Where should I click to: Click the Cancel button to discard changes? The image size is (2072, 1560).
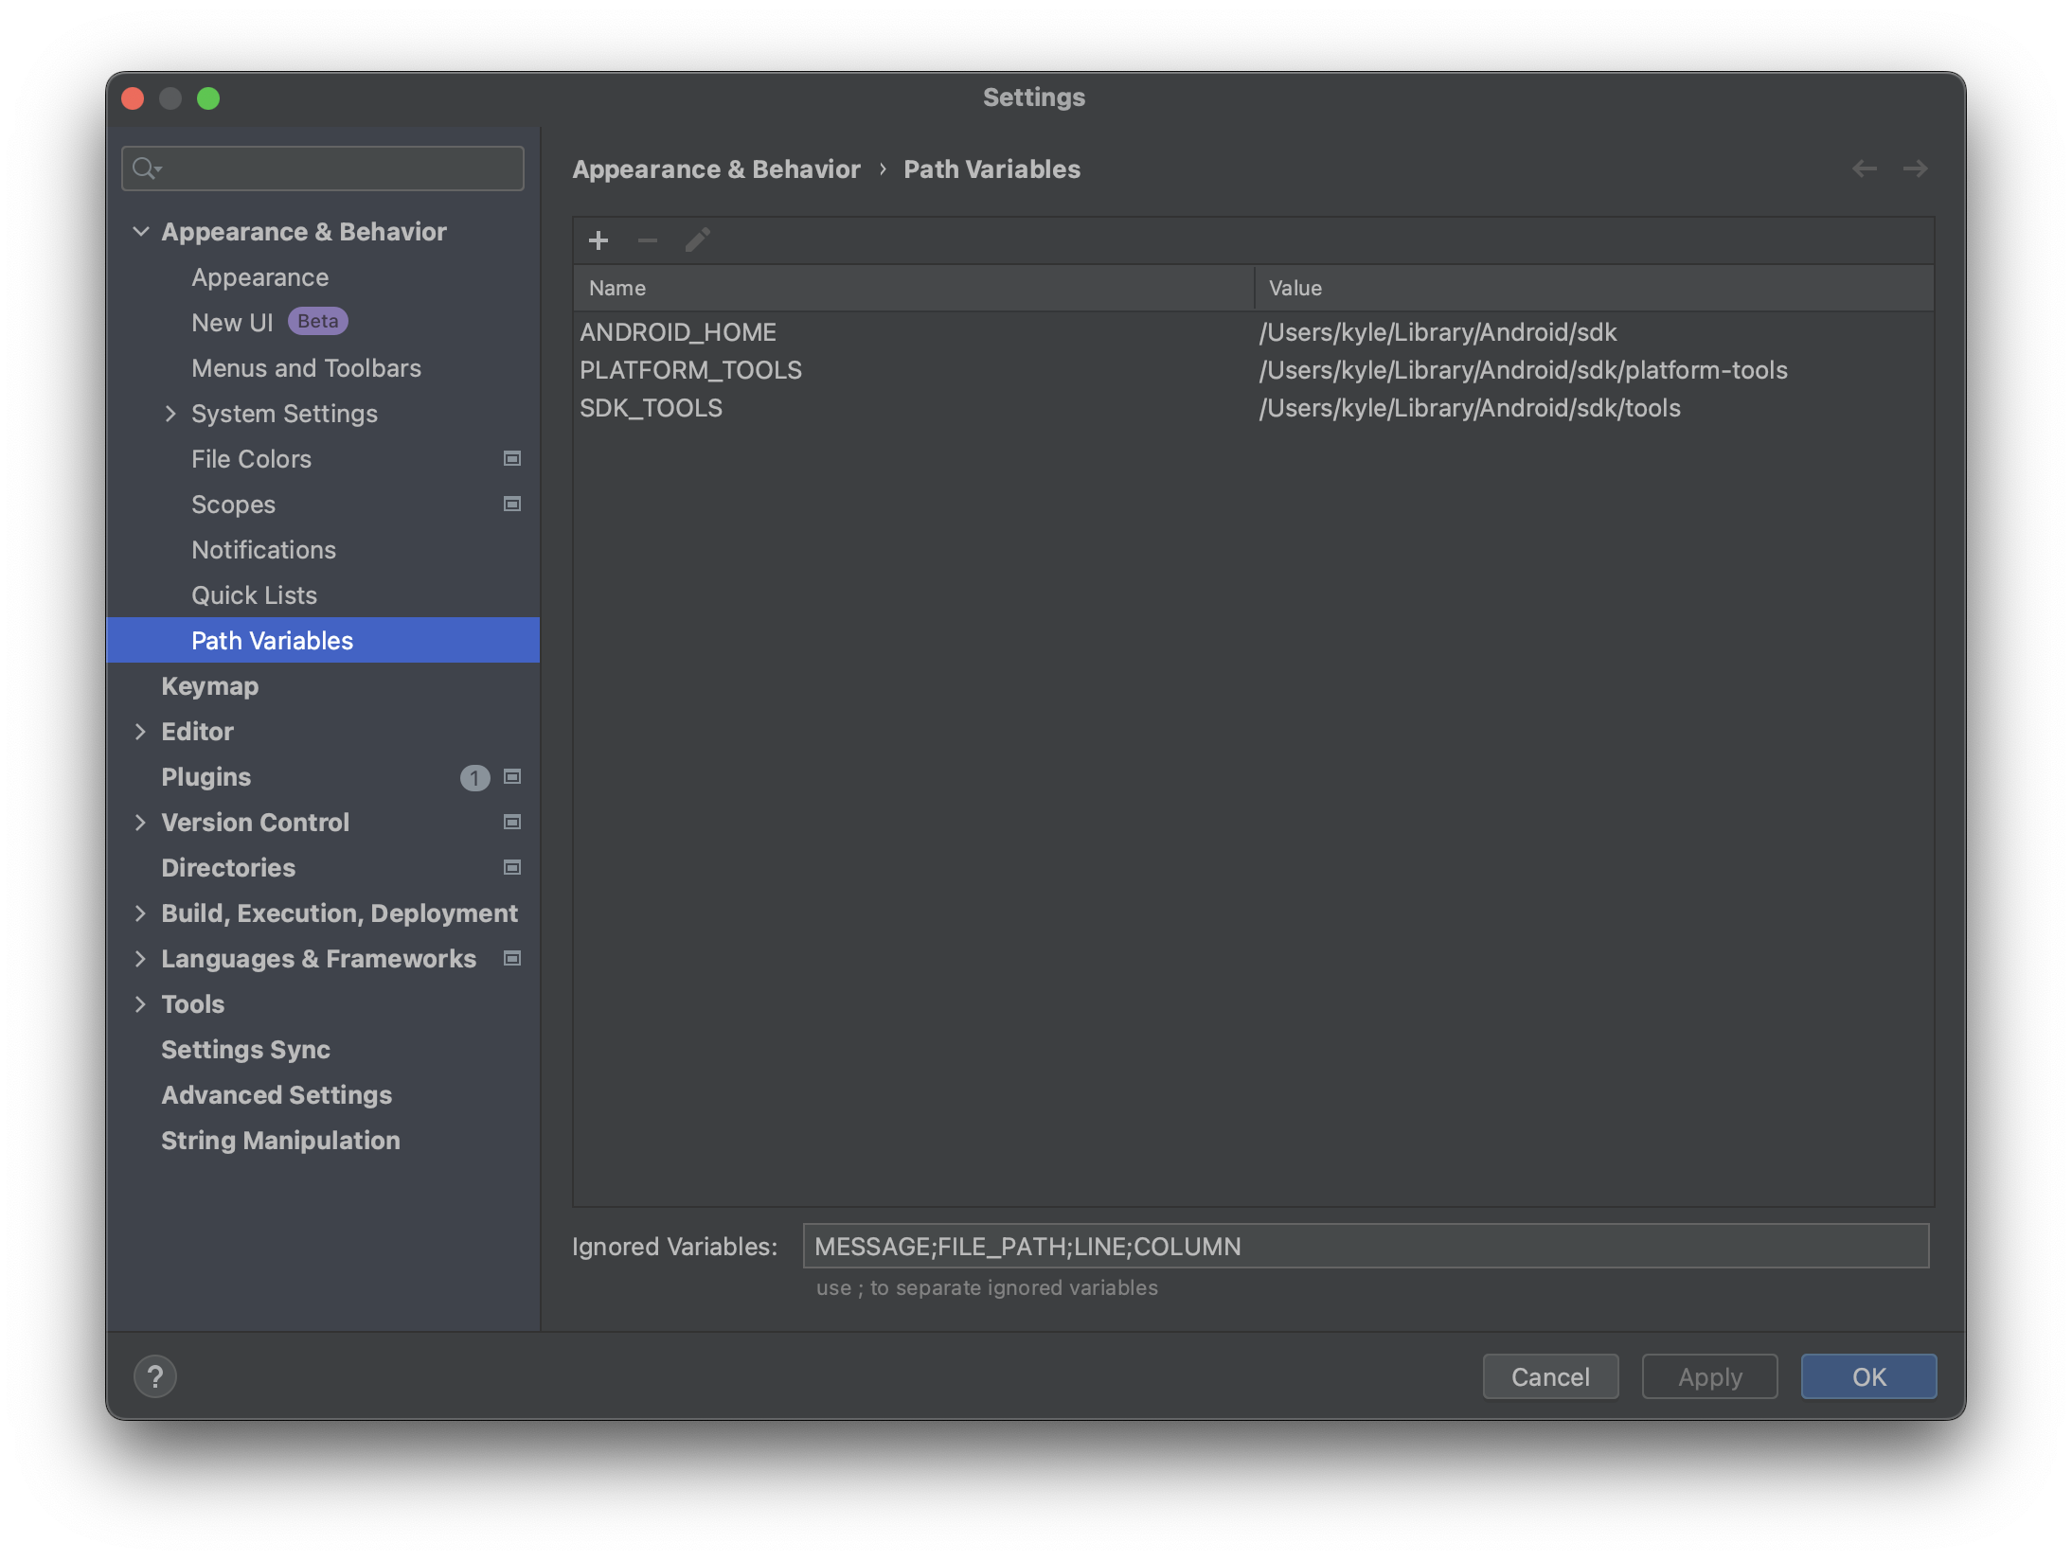[x=1549, y=1376]
